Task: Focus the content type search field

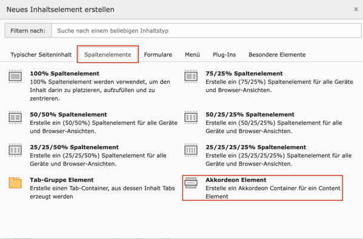Action: click(x=206, y=30)
